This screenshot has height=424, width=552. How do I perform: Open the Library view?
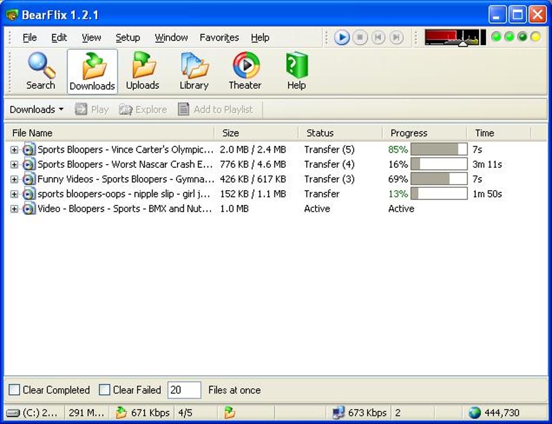(194, 71)
